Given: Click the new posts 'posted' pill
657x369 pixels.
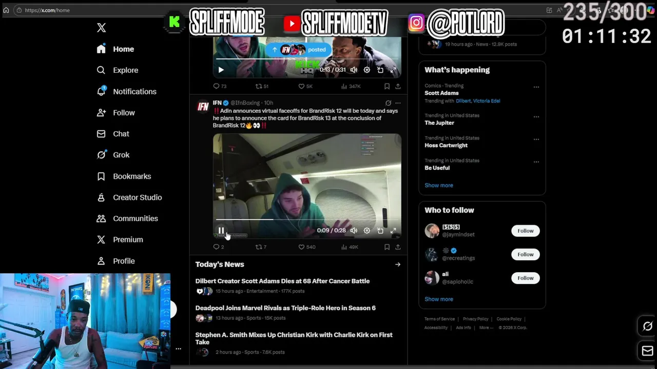Looking at the screenshot, I should coord(299,50).
